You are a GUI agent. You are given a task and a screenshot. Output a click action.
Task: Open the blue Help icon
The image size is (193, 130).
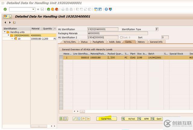pyautogui.click(x=106, y=9)
